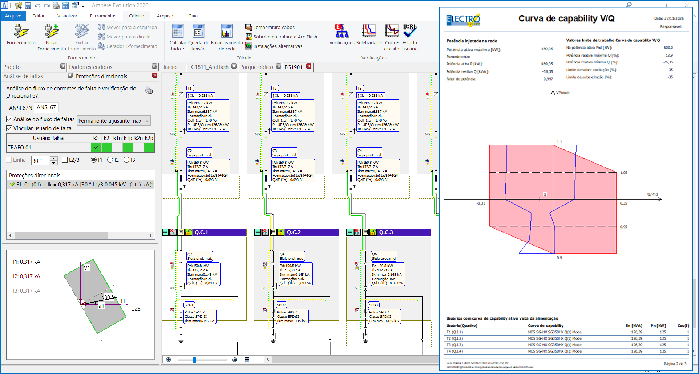
Task: Click Instalações alternativas button
Action: (249, 46)
